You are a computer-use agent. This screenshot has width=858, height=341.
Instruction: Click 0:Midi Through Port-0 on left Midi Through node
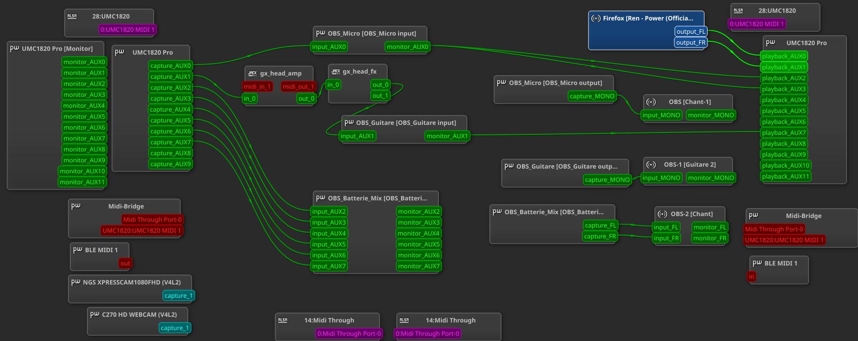click(x=349, y=333)
